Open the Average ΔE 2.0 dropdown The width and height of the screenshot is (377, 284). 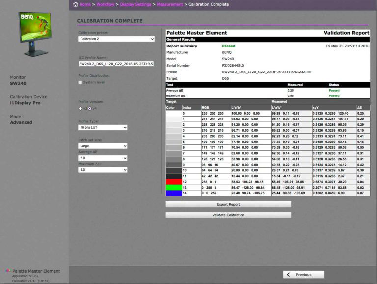tap(103, 158)
